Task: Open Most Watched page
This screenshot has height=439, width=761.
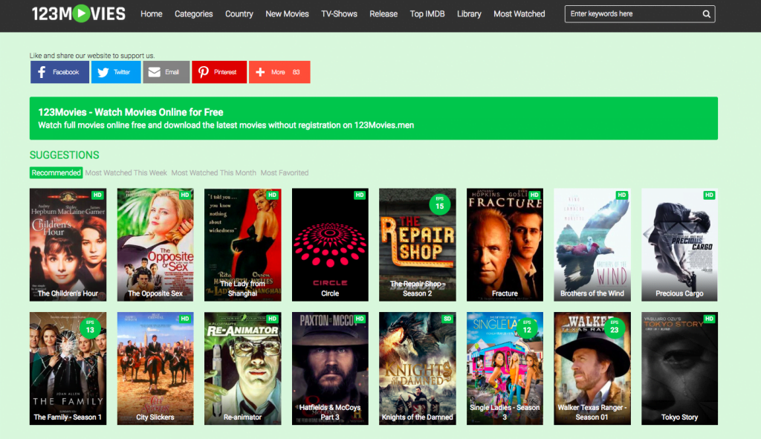Action: click(x=519, y=14)
